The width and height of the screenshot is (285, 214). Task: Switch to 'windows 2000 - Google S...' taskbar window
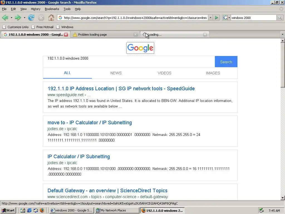point(72,210)
